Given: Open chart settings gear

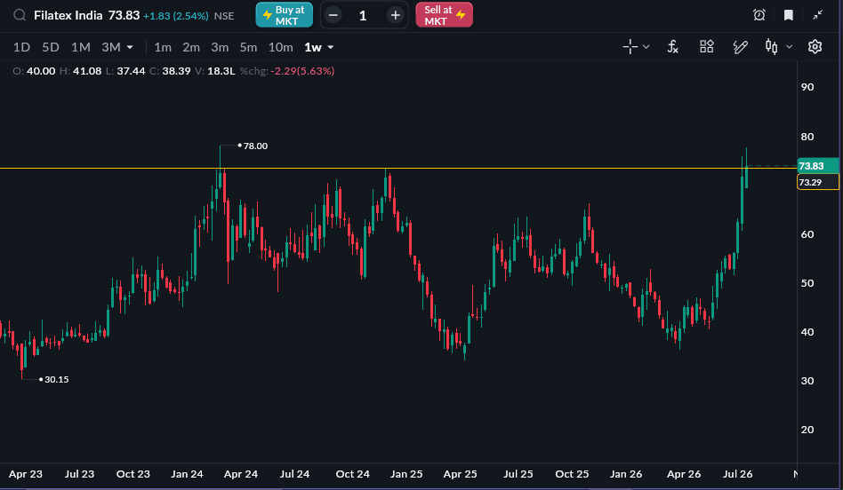Looking at the screenshot, I should [815, 47].
